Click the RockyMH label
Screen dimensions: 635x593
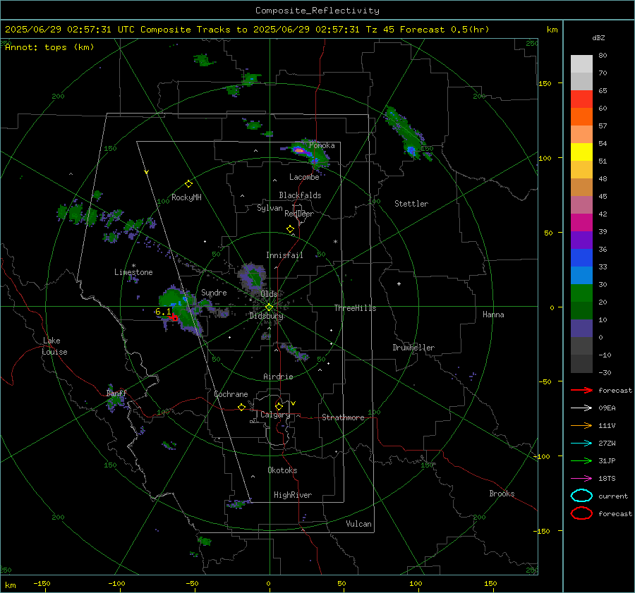coord(186,197)
